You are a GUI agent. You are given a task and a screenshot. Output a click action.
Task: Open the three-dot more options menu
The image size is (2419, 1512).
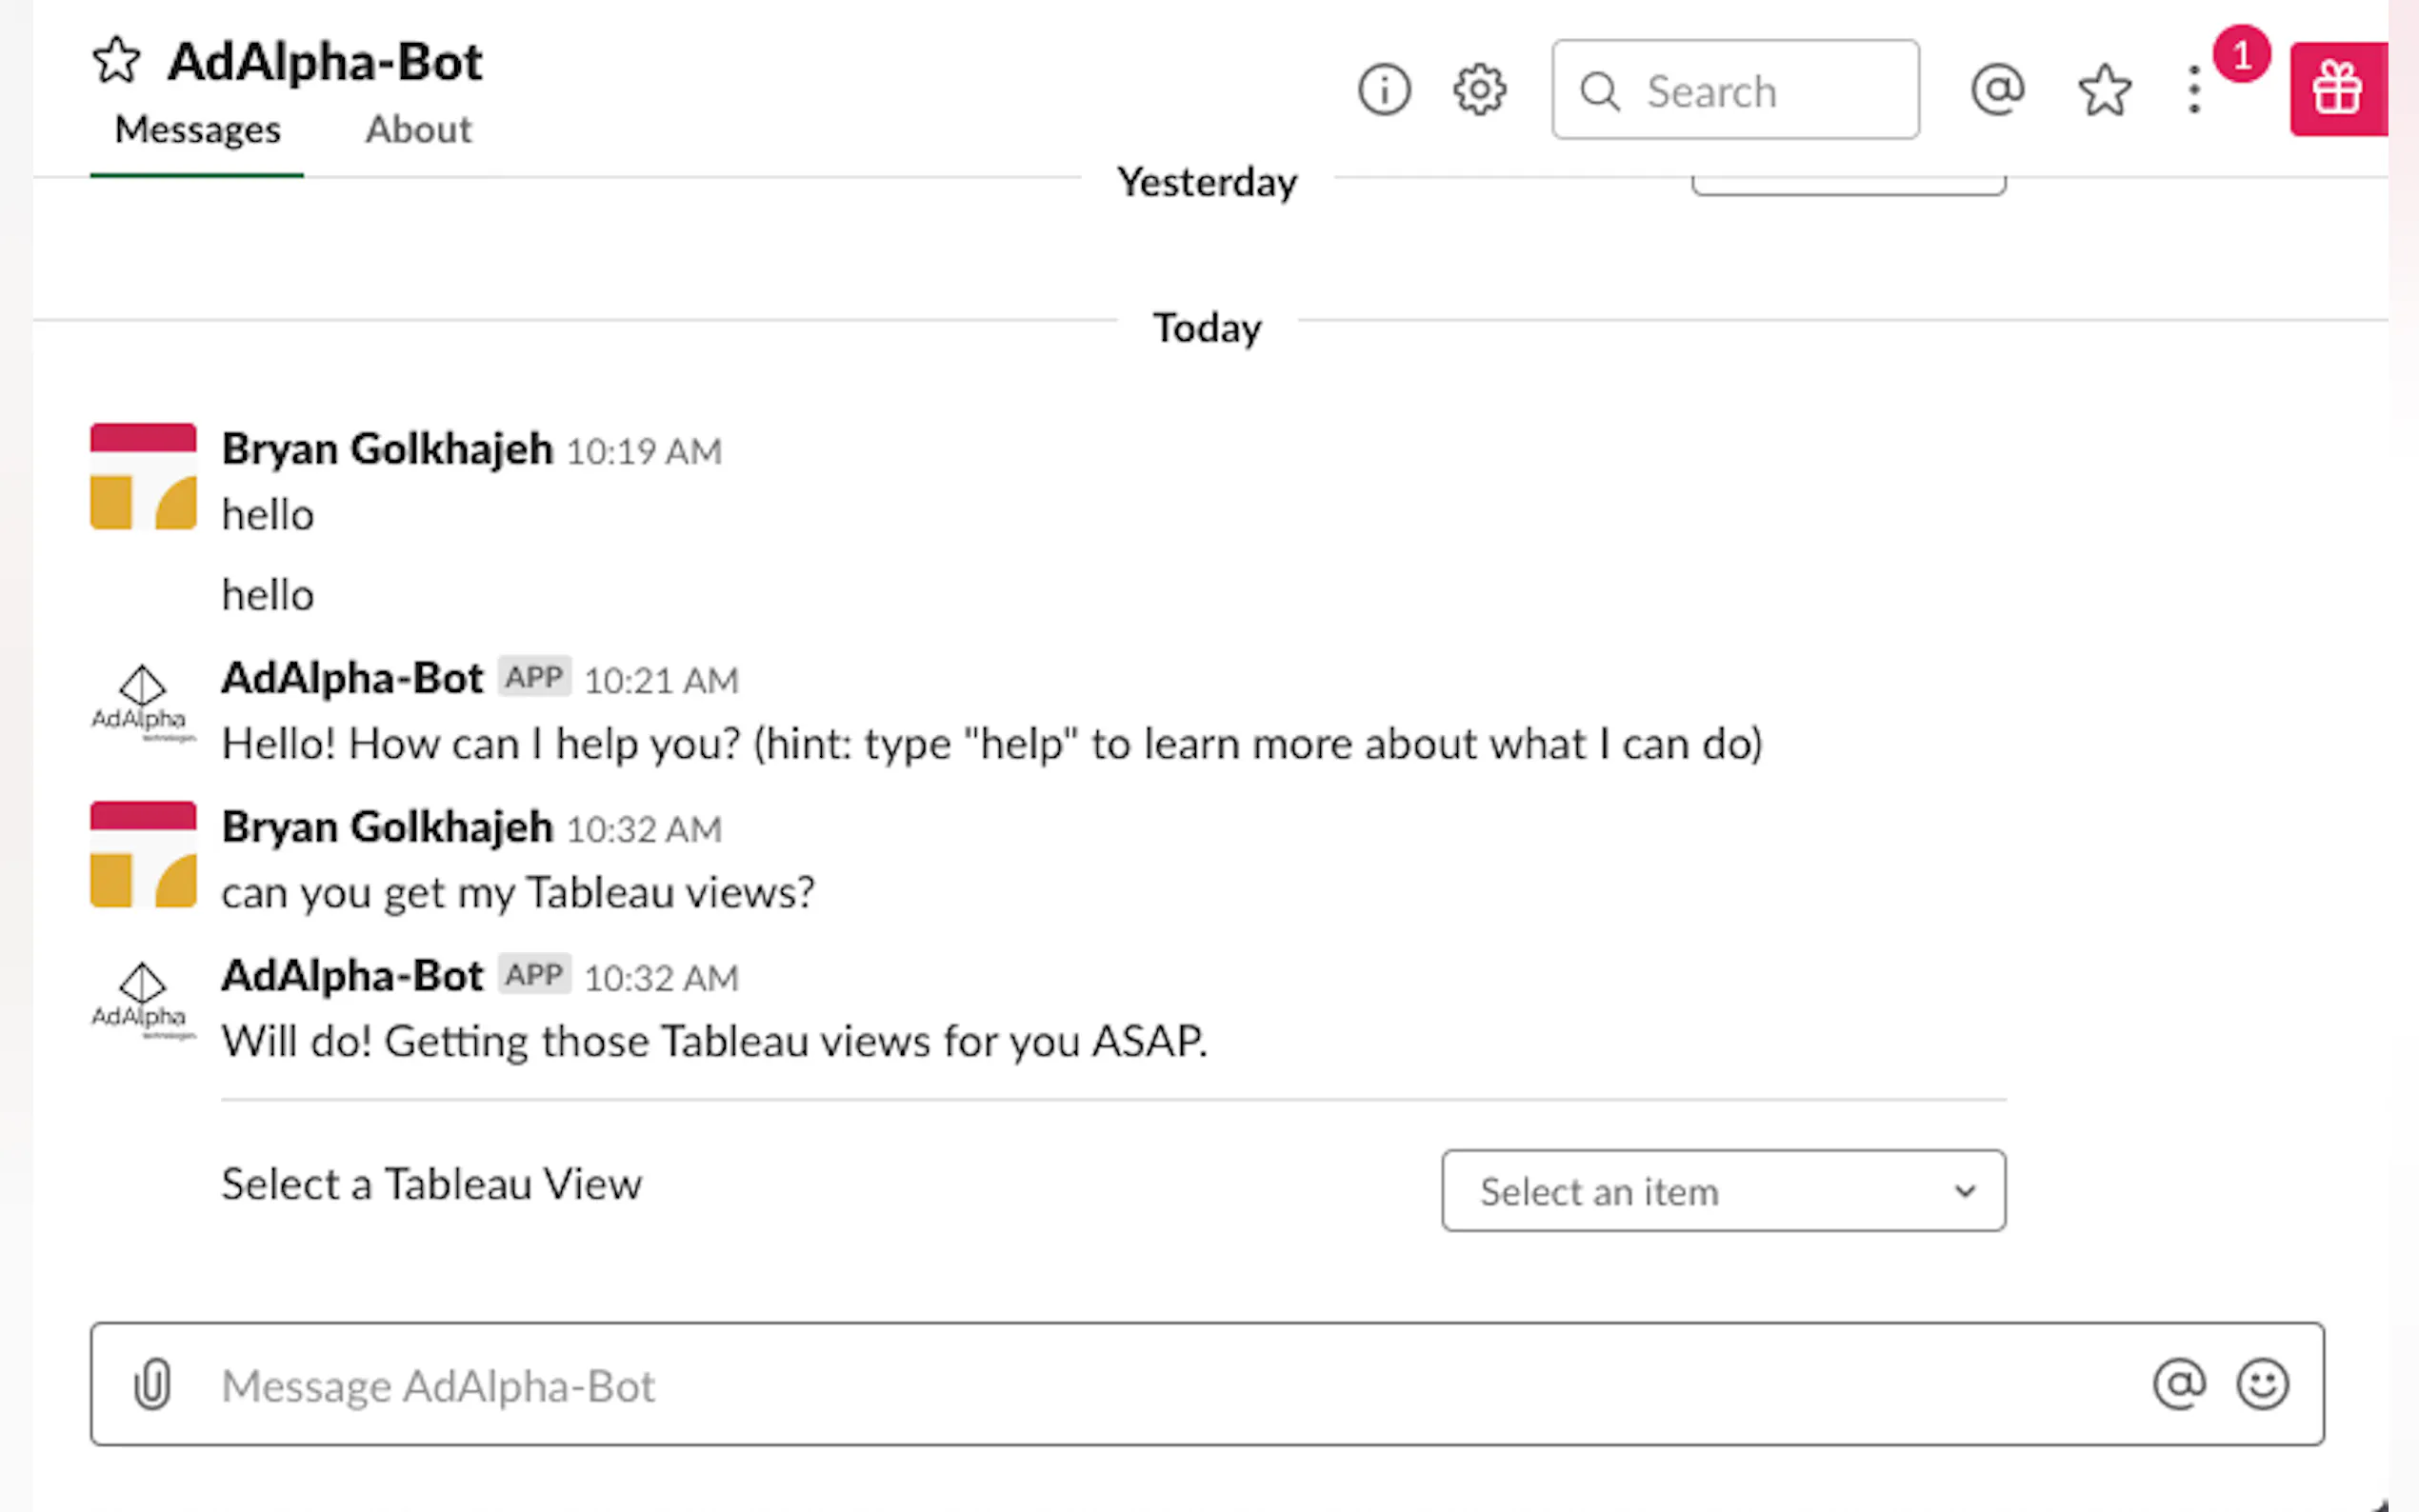click(2194, 90)
